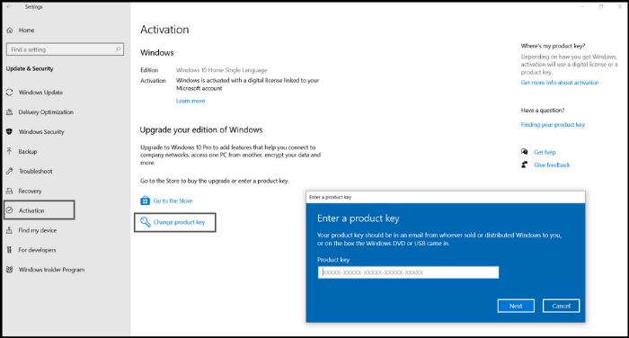Open Windows Update settings
Viewport: 629px width, 338px height.
click(x=40, y=93)
